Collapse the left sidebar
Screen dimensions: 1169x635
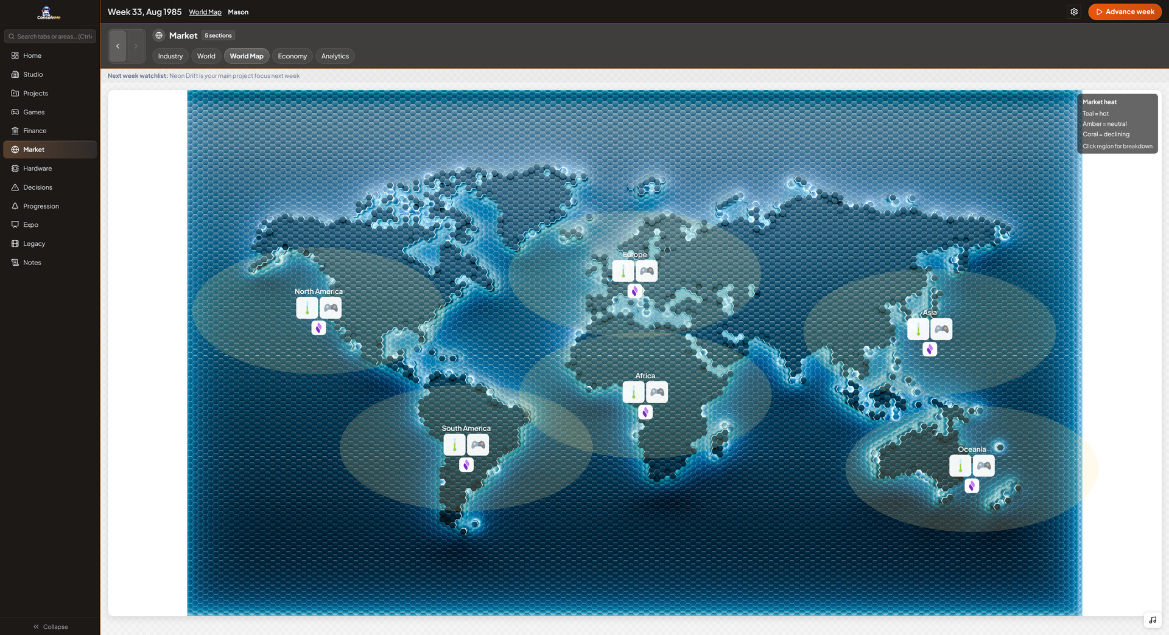(x=50, y=626)
